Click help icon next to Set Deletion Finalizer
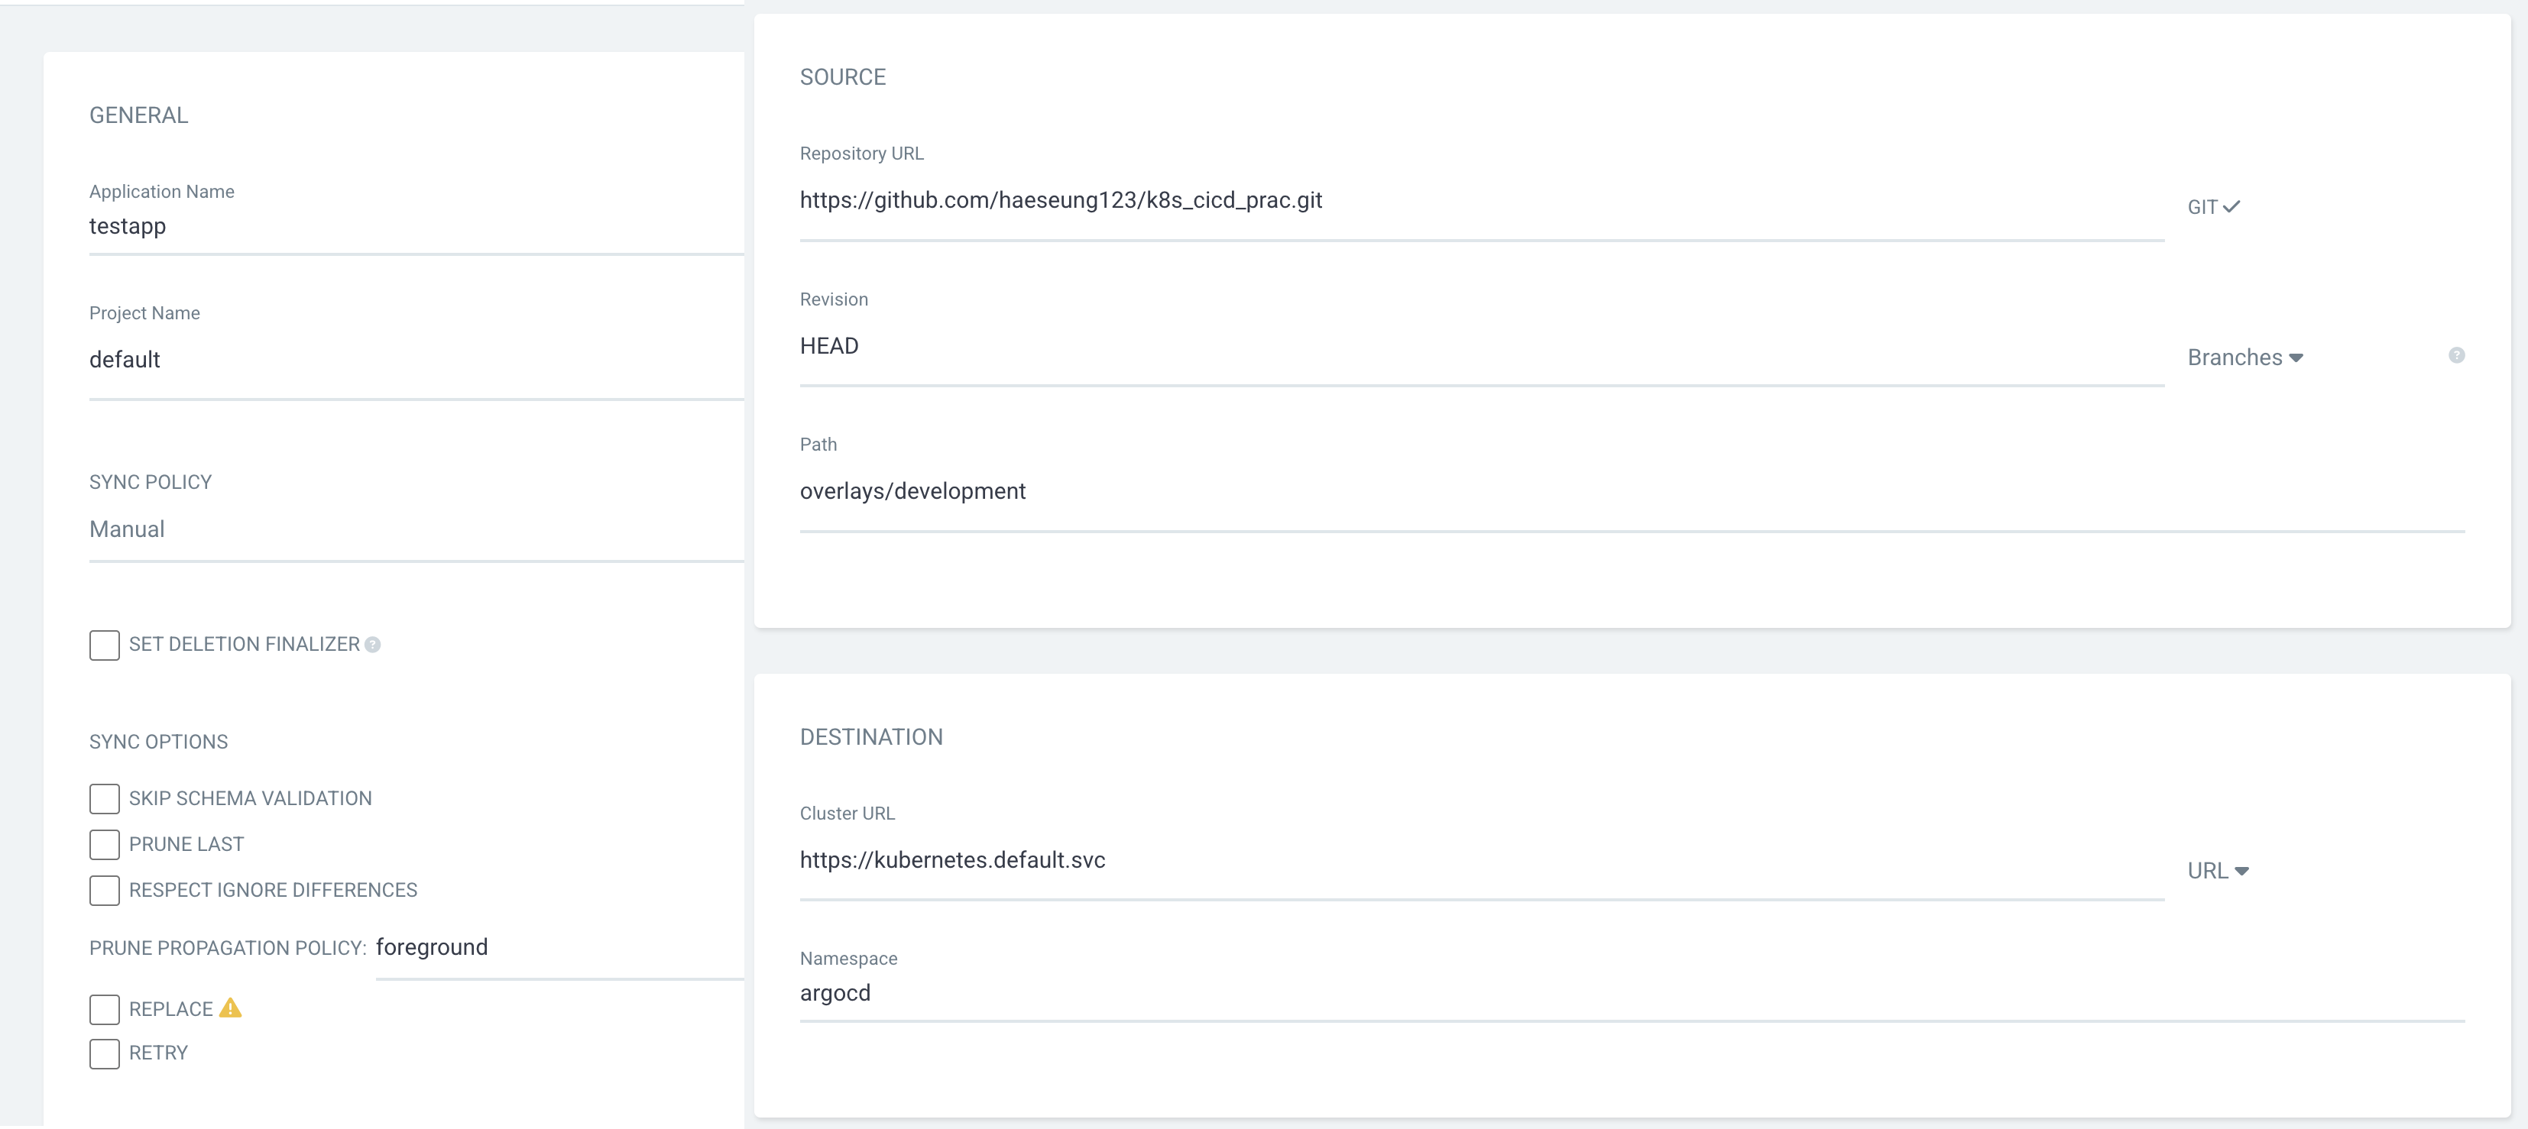 pos(373,645)
